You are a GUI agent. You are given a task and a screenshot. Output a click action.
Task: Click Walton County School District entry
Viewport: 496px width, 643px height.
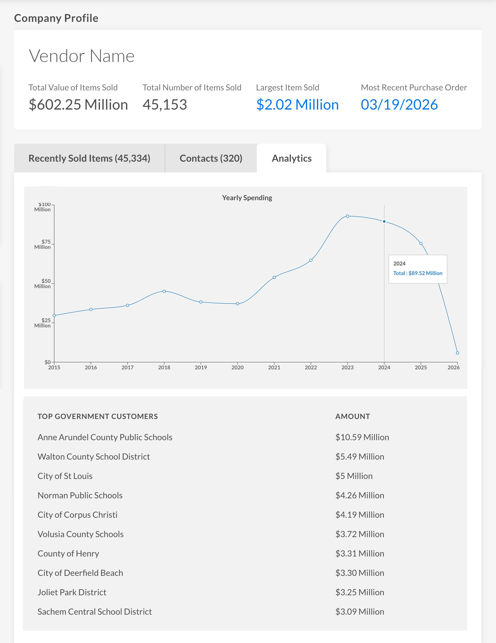pos(94,457)
